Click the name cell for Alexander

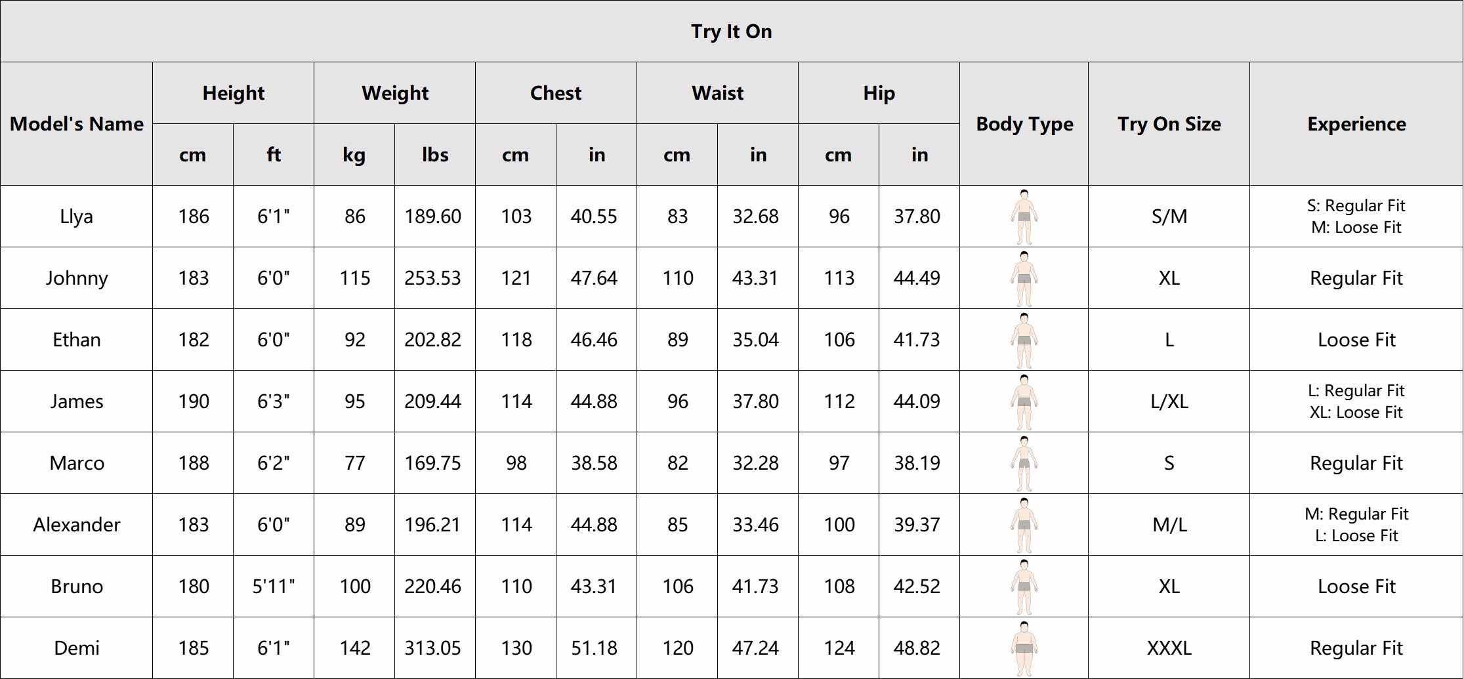[77, 525]
